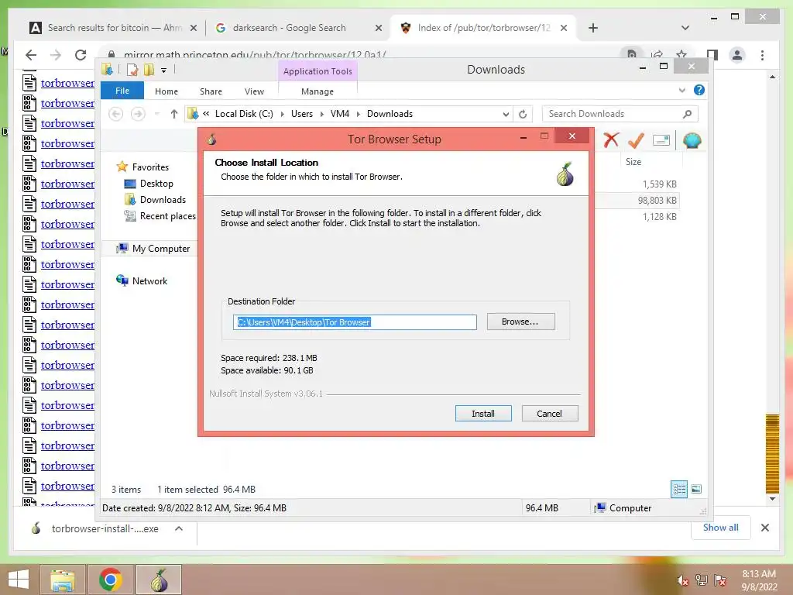Expand the Explorer ribbon chevron

[x=681, y=91]
